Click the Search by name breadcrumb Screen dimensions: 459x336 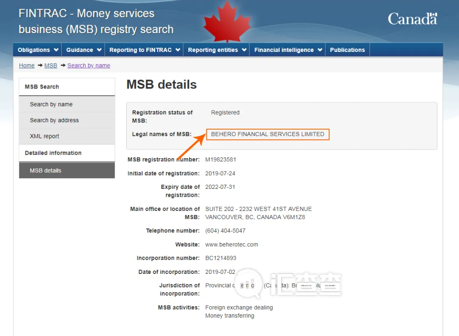[x=89, y=65]
